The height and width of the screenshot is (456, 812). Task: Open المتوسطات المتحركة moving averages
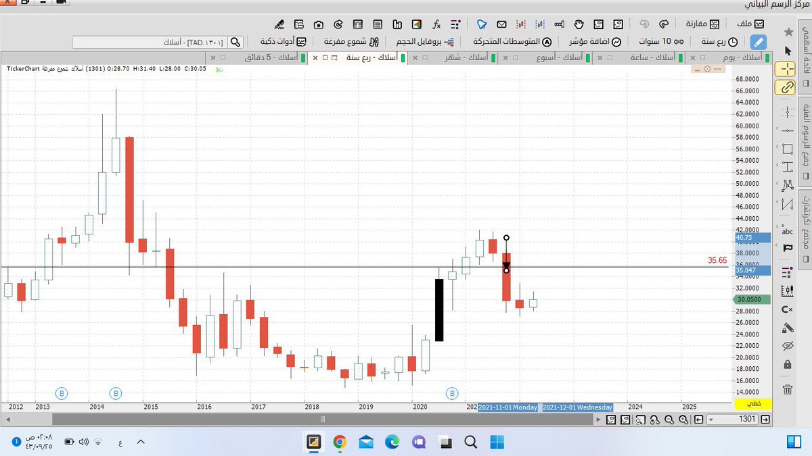point(514,41)
